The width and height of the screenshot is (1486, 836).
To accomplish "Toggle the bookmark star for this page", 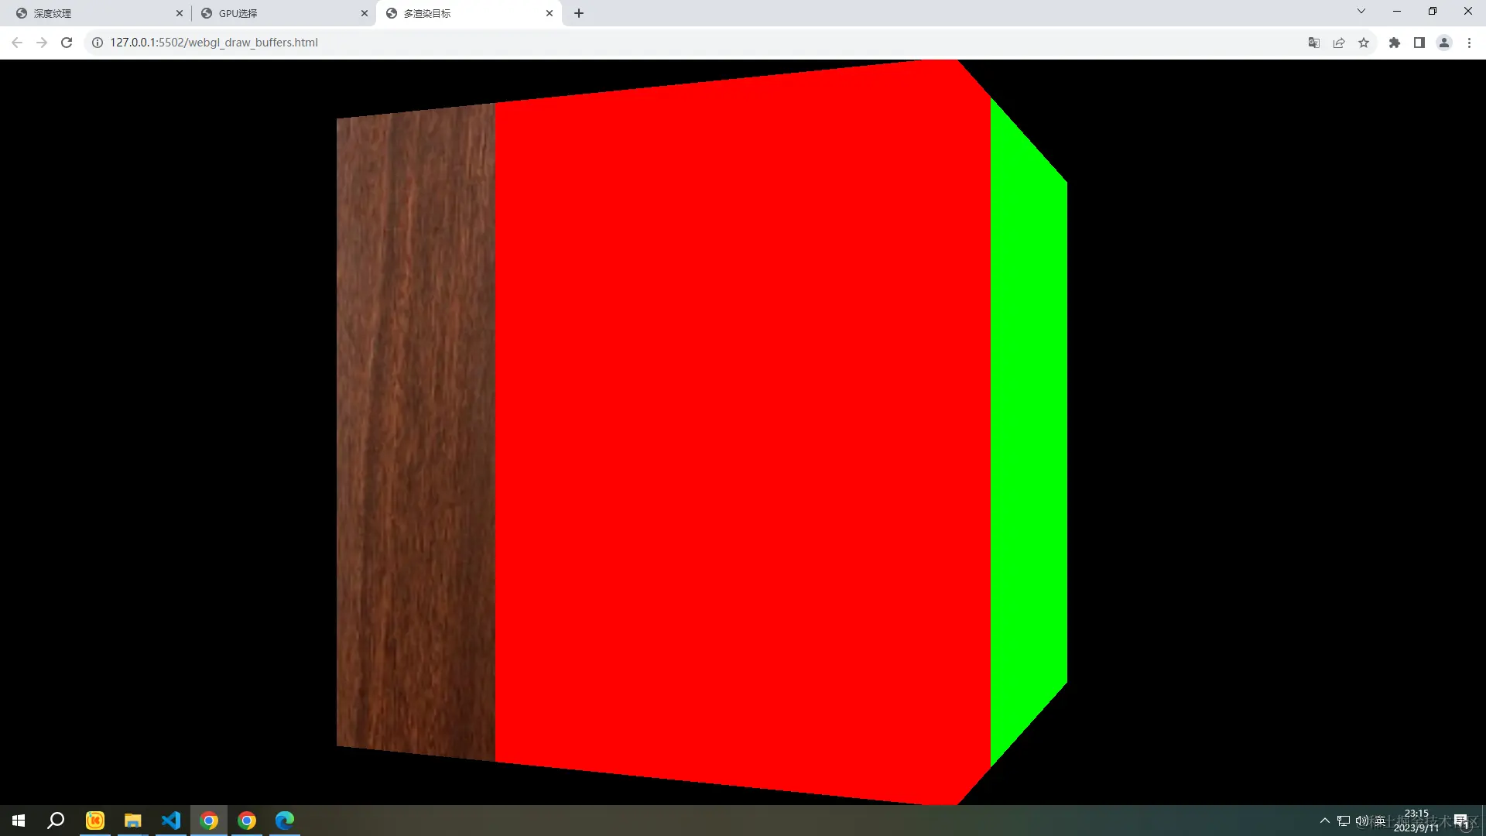I will 1364,43.
